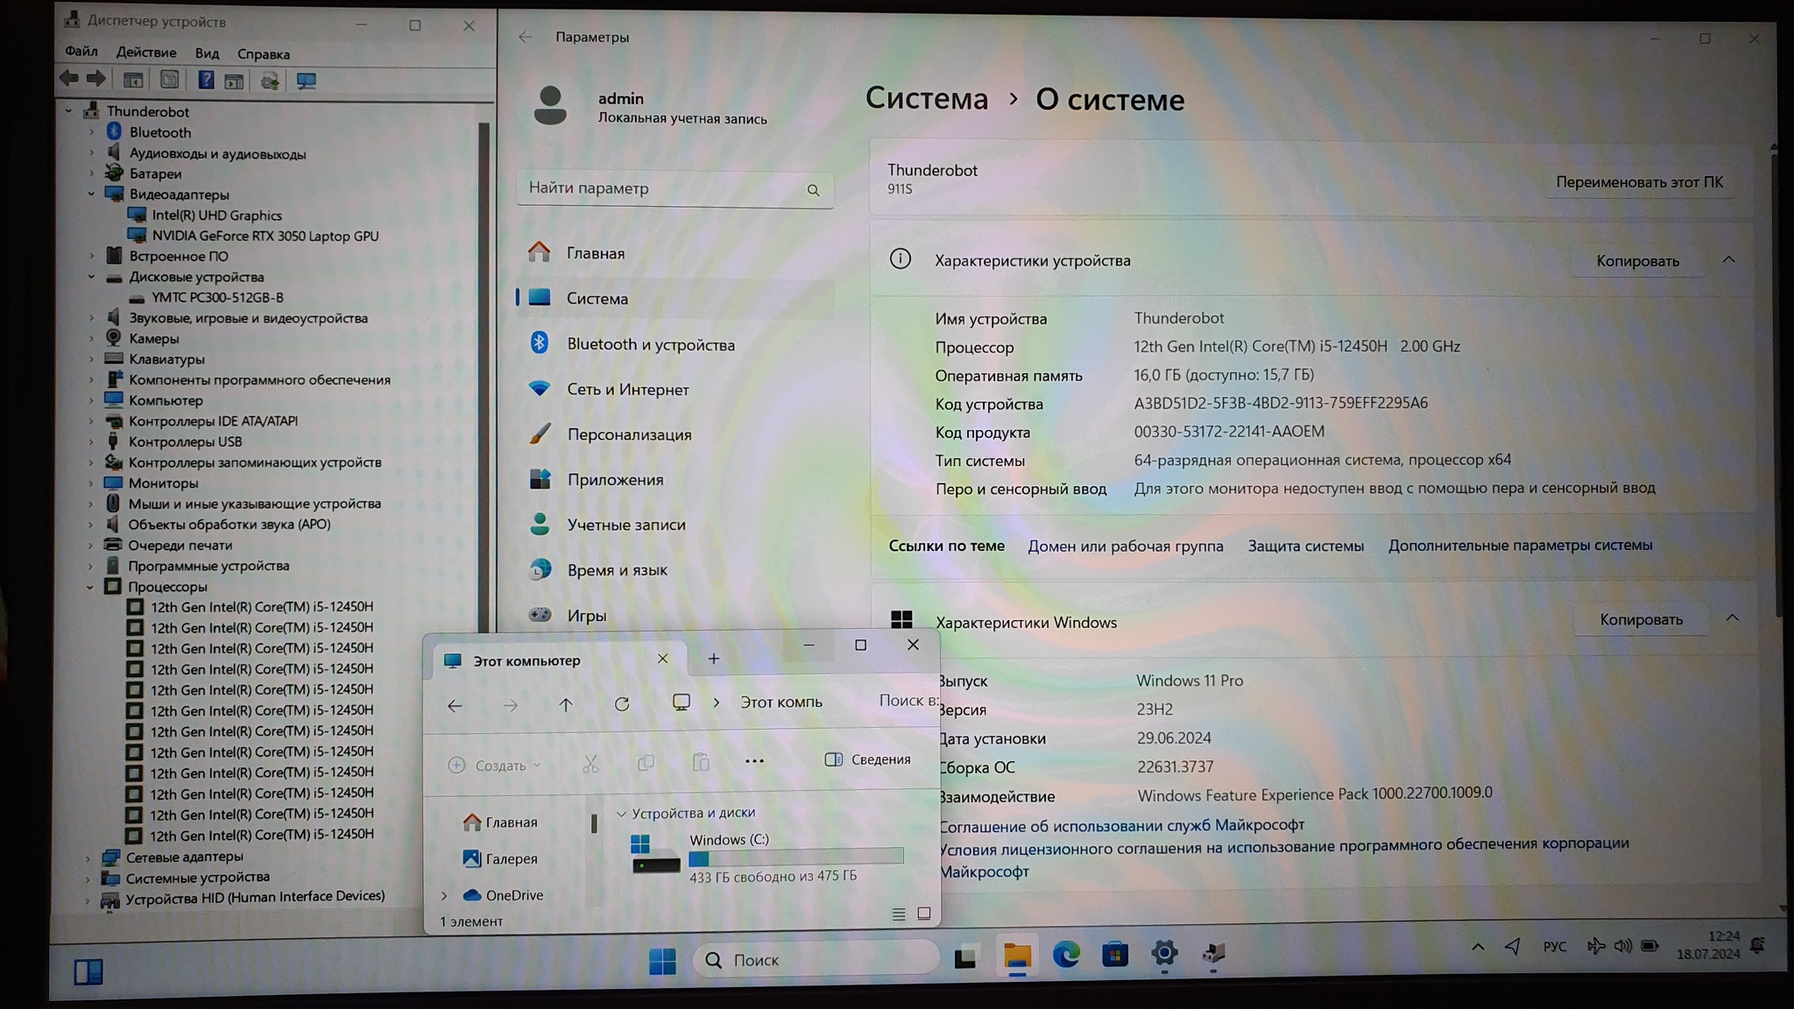
Task: Click the Windows (C:) drive usage bar
Action: [795, 857]
